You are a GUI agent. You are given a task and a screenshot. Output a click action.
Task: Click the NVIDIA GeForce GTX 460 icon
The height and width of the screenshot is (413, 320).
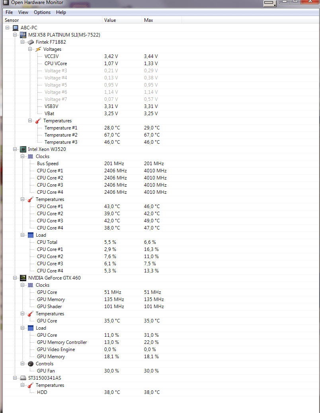tap(23, 278)
